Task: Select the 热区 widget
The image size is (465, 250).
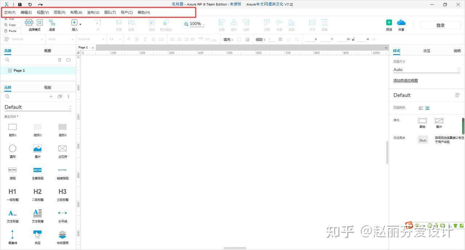Action: coord(37,235)
